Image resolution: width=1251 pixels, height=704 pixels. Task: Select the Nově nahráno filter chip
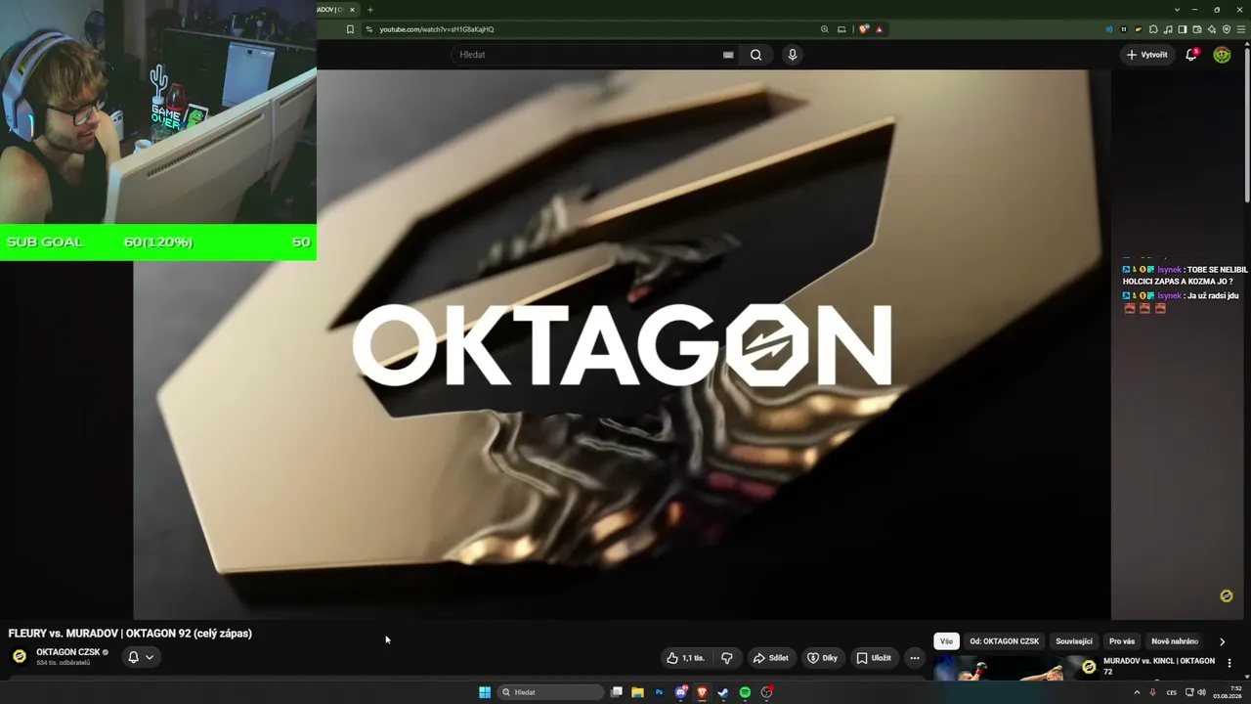coord(1175,641)
